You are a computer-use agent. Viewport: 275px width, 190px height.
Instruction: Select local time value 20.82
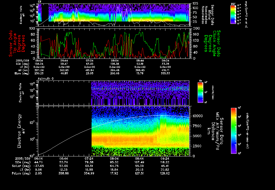point(165,170)
